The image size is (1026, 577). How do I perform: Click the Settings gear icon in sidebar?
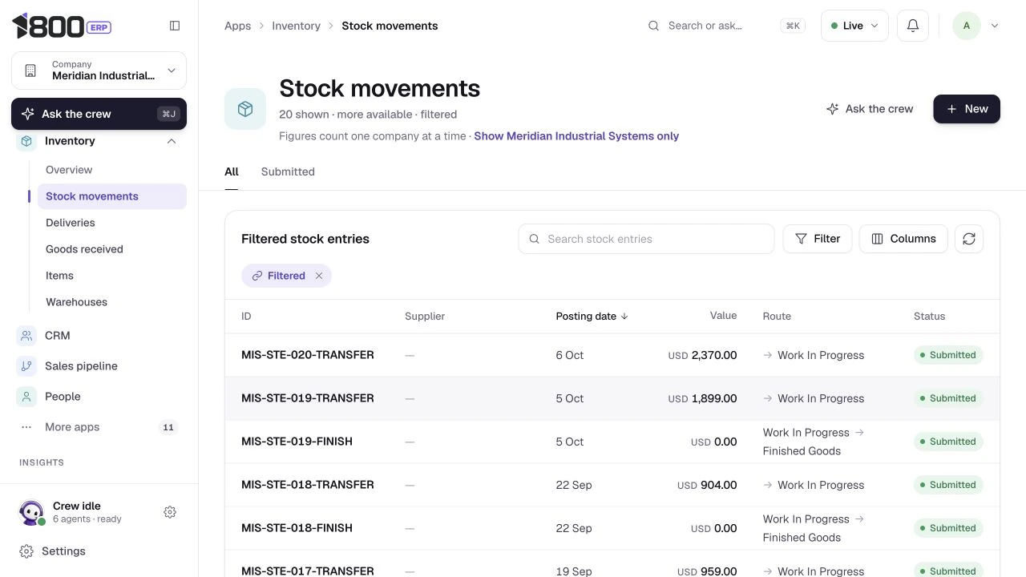coord(26,551)
